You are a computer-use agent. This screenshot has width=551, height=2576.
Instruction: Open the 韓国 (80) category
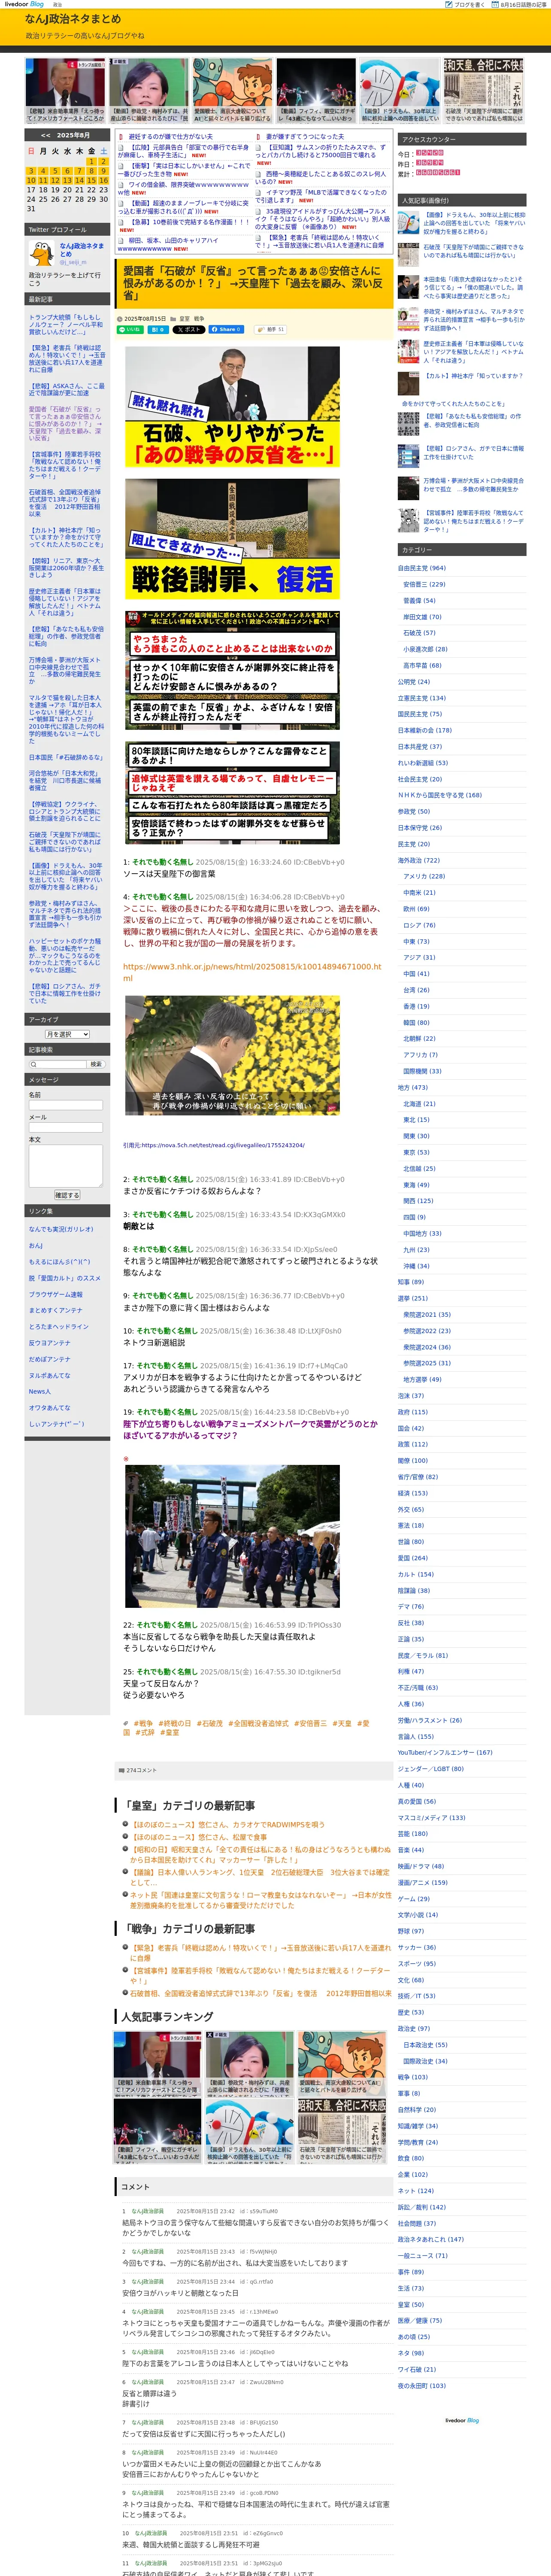click(416, 1022)
